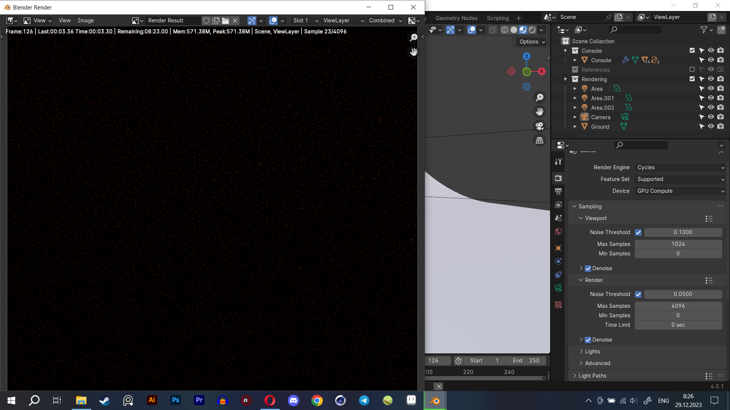Expand the Area.002 light in outliner

click(575, 107)
